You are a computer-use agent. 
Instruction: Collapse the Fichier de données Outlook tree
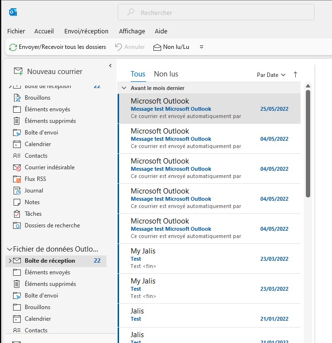[9, 249]
